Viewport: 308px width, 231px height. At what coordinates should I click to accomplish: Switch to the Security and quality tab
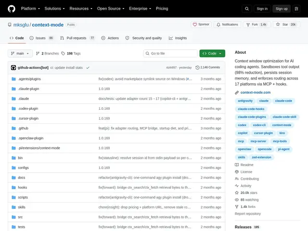pyautogui.click(x=143, y=38)
